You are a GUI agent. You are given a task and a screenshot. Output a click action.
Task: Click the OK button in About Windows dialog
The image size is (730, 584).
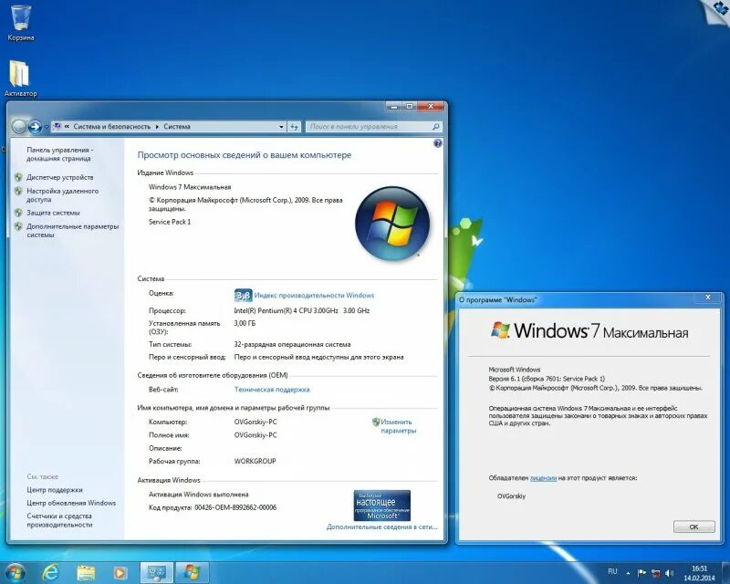coord(693,527)
